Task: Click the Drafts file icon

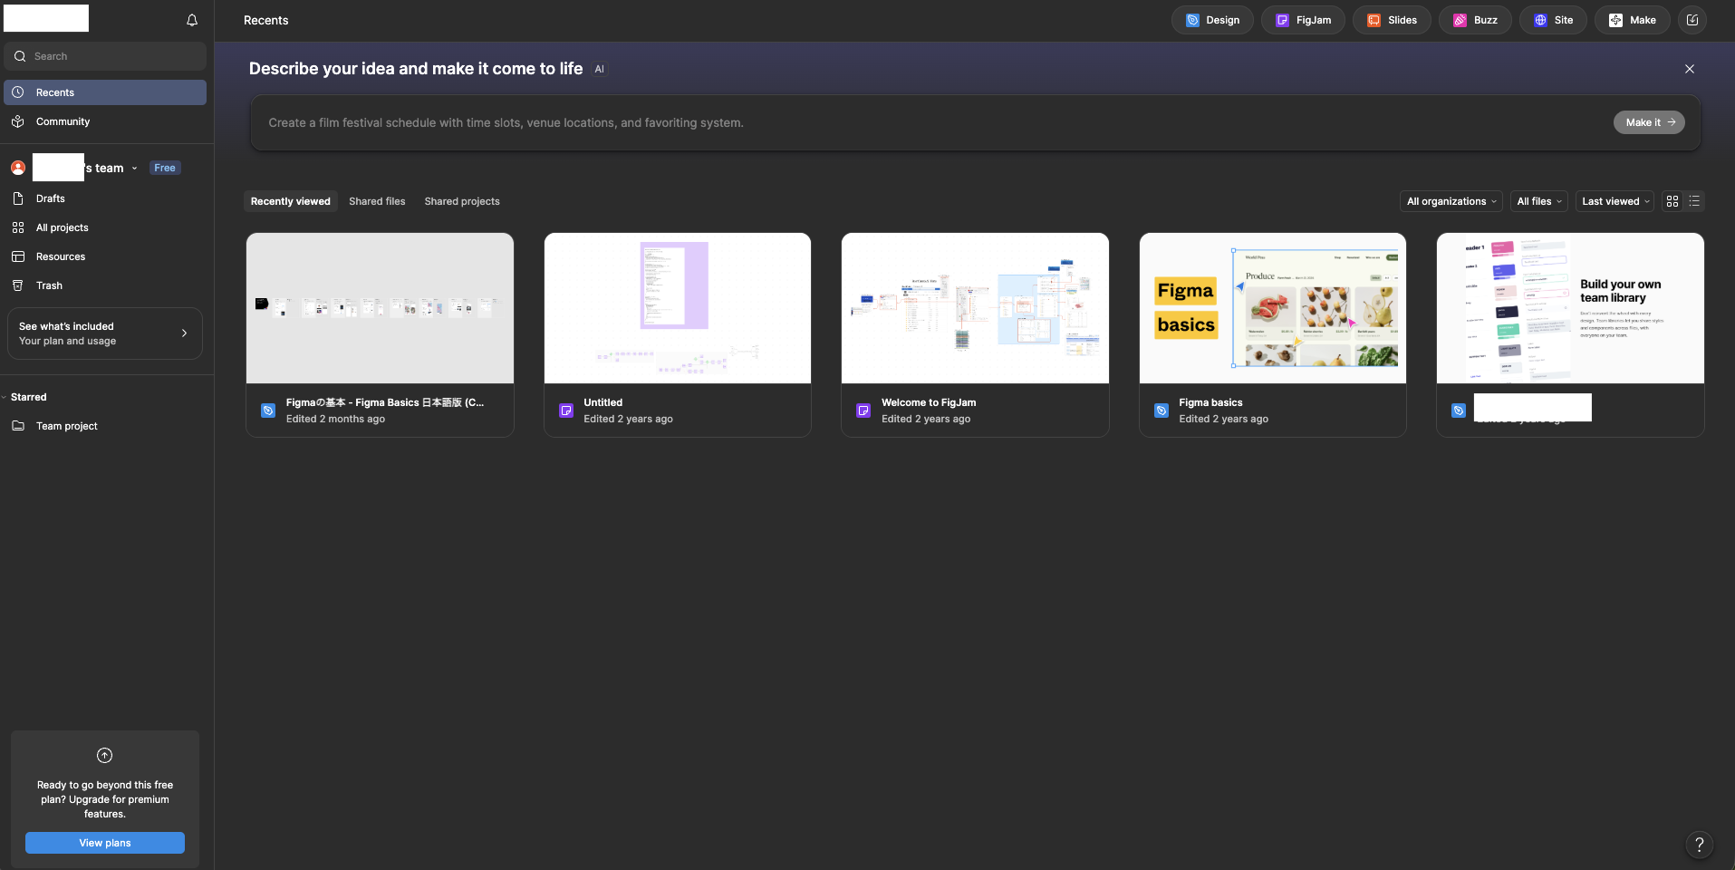Action: pos(18,198)
